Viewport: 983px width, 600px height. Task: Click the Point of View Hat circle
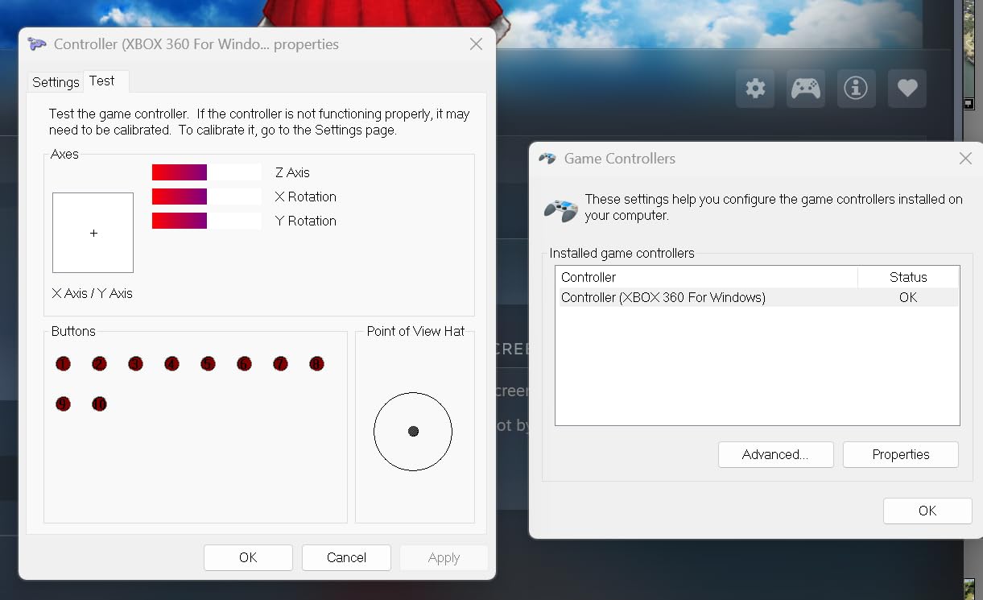click(413, 432)
